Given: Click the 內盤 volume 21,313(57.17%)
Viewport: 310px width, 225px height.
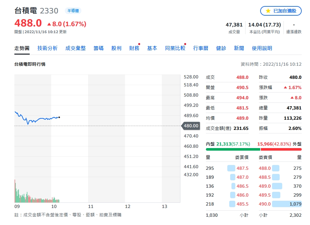Looking at the screenshot, I should [233, 144].
